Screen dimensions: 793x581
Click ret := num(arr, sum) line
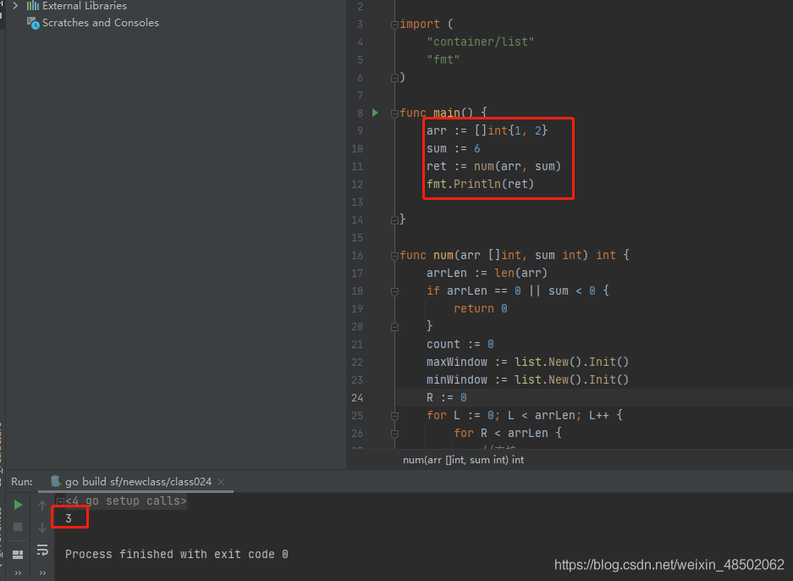point(493,166)
